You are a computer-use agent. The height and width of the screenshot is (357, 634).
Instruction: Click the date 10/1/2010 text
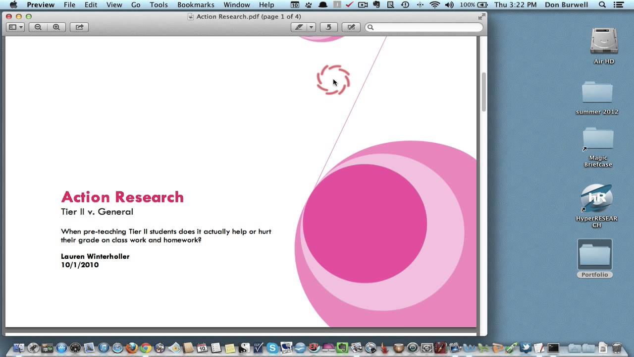80,265
